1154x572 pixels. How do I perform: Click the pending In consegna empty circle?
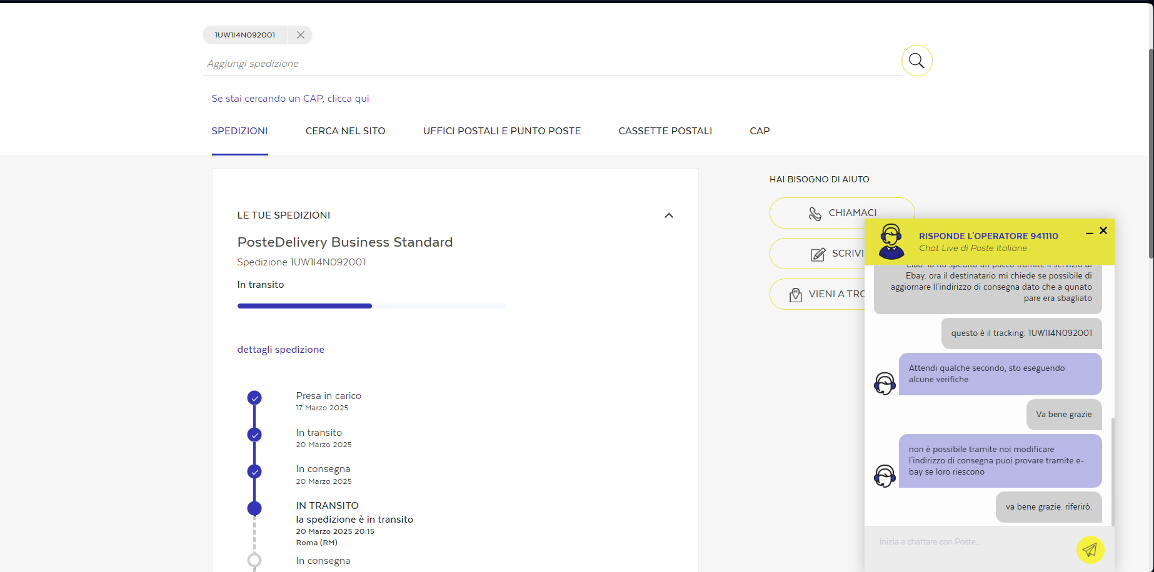tap(254, 560)
